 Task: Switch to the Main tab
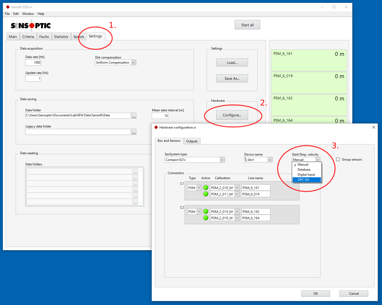click(x=13, y=37)
